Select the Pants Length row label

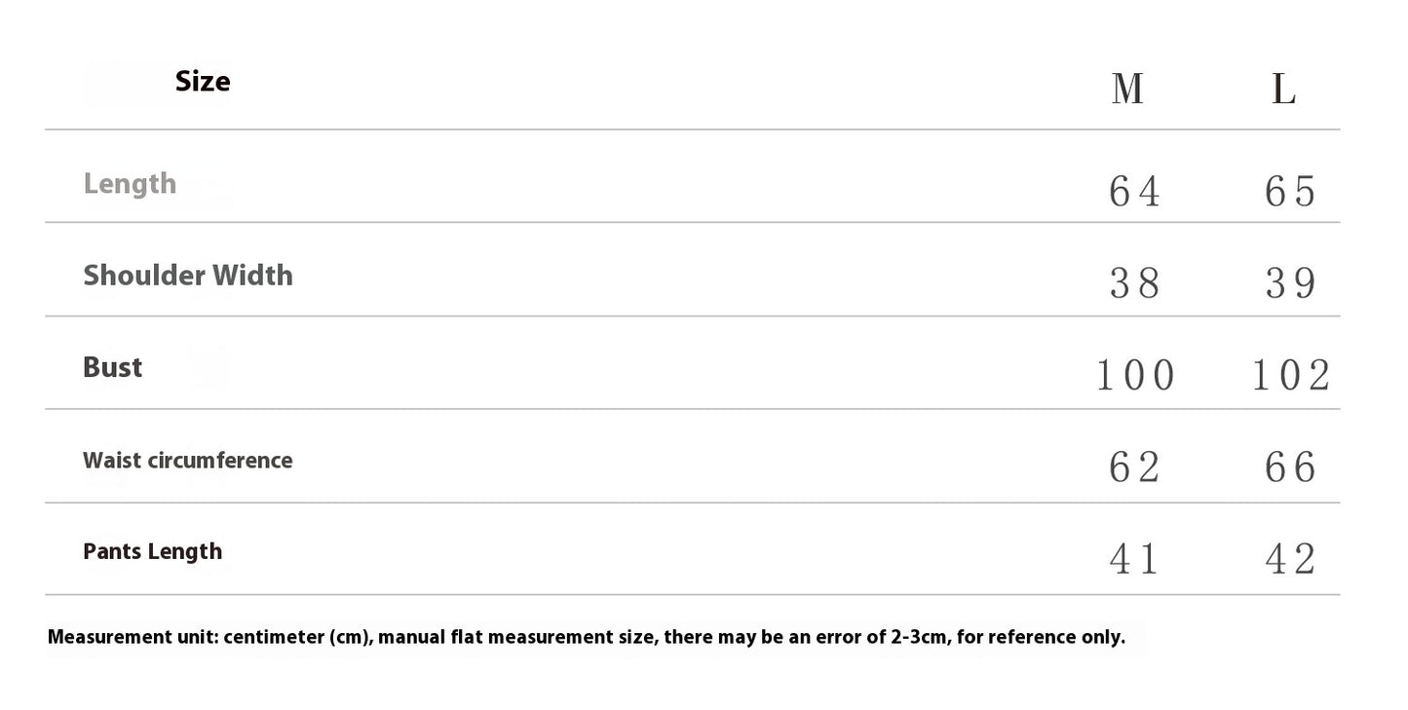[x=152, y=551]
